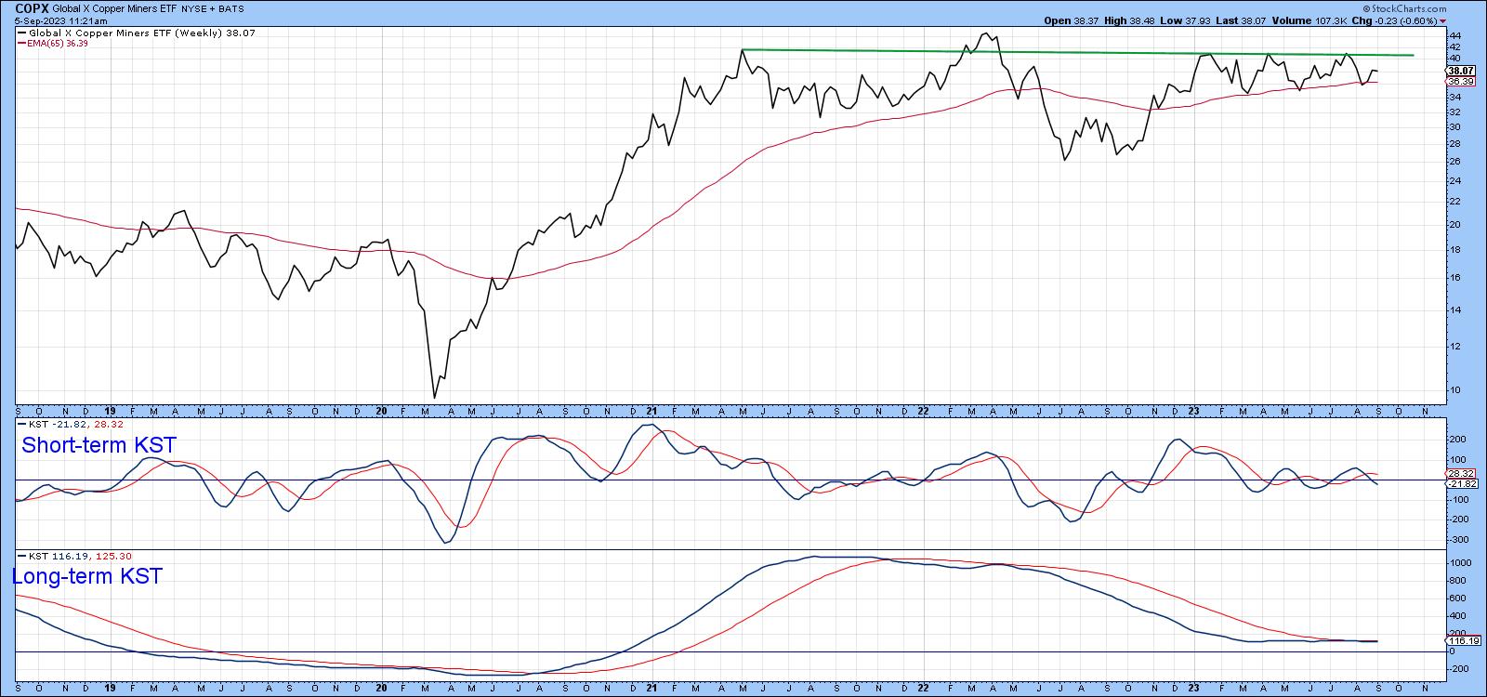
Task: Click the 116.19 long-term KST value tag
Action: [1463, 640]
